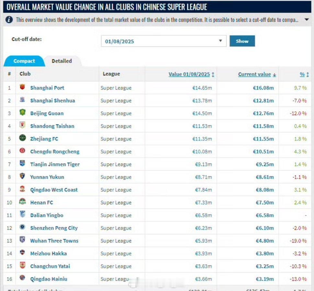This screenshot has height=291, width=314.
Task: Open the Qingdao Hainiu club link
Action: [49, 279]
